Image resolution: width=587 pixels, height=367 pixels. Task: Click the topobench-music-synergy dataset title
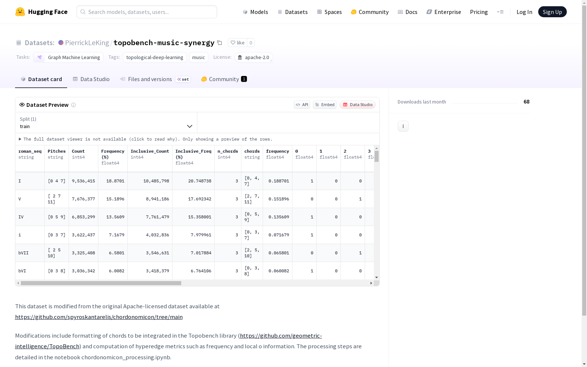(164, 43)
